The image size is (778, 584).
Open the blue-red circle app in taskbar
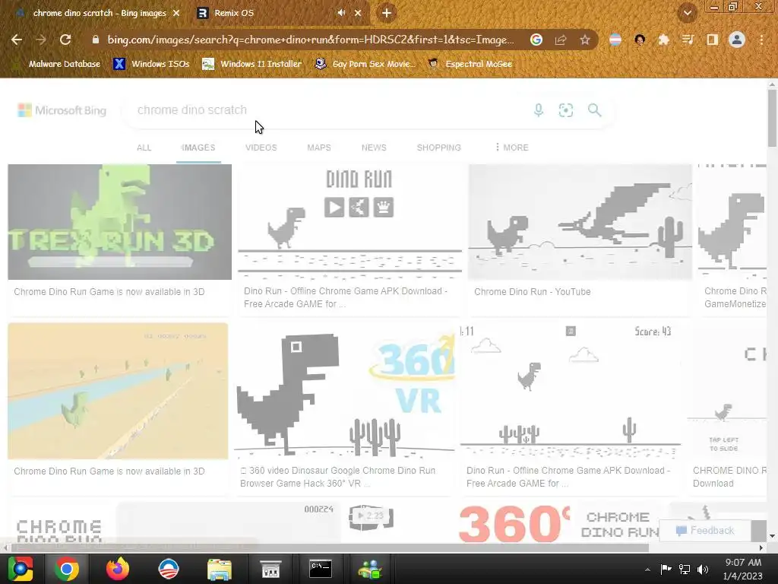(x=169, y=569)
